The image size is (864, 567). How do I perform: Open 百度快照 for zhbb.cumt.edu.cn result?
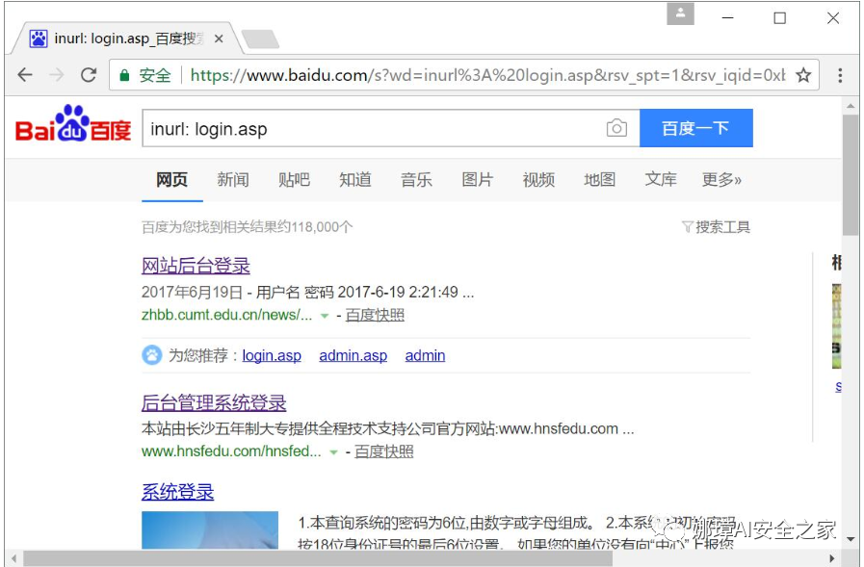pyautogui.click(x=375, y=315)
